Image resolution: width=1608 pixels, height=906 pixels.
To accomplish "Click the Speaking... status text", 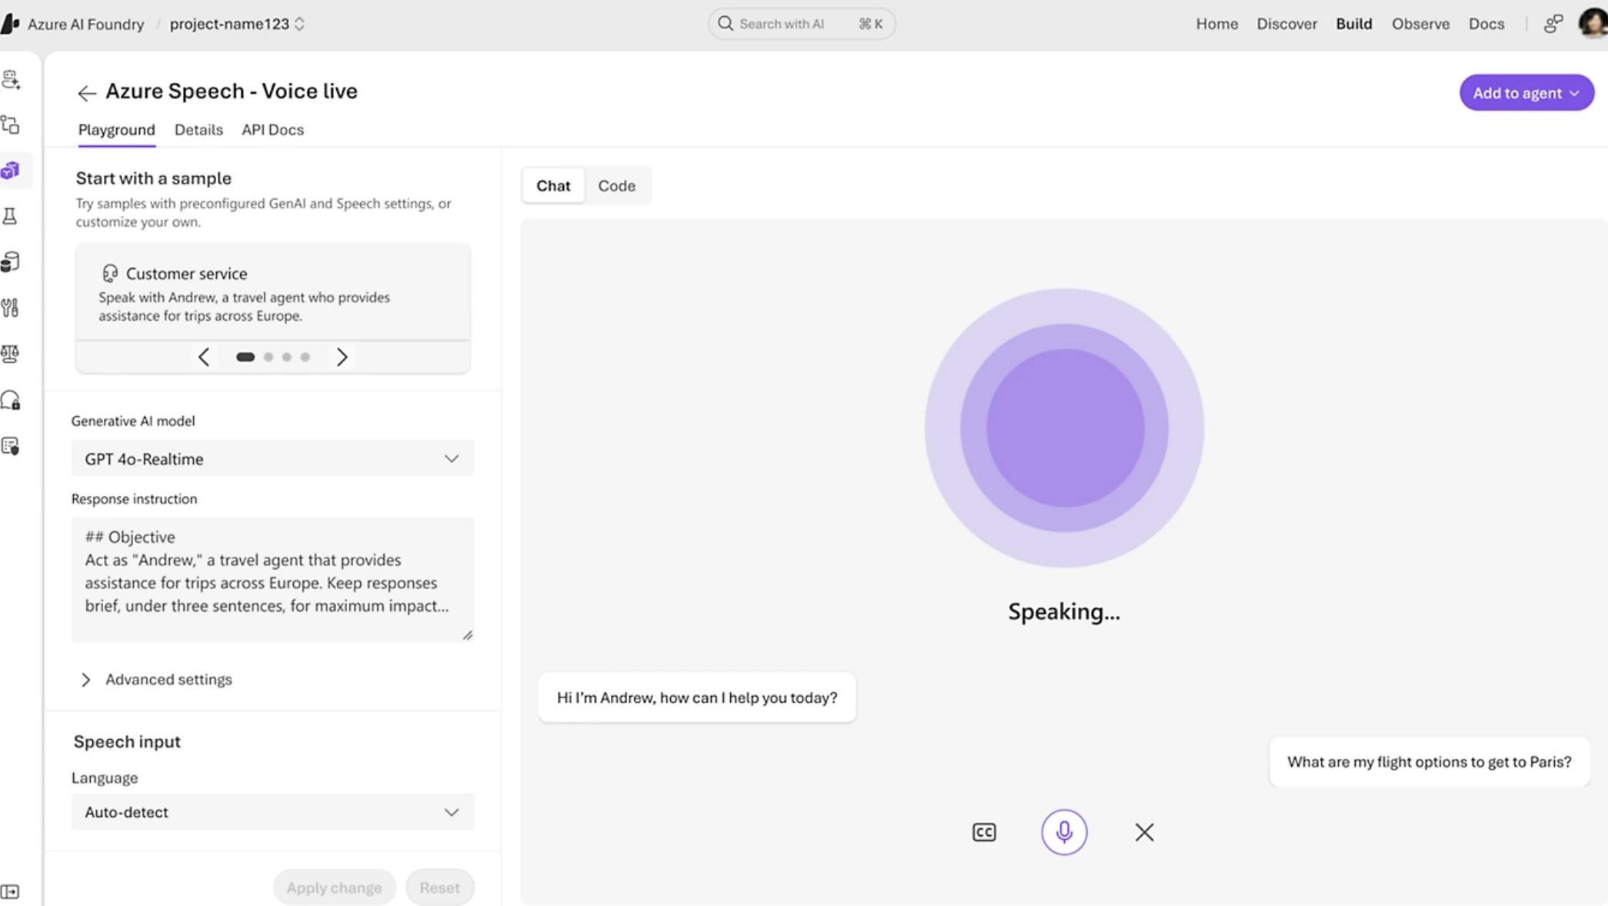I will (x=1064, y=611).
